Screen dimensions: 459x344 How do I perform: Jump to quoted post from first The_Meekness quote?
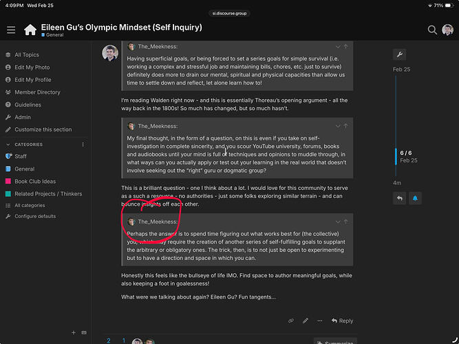click(x=345, y=47)
